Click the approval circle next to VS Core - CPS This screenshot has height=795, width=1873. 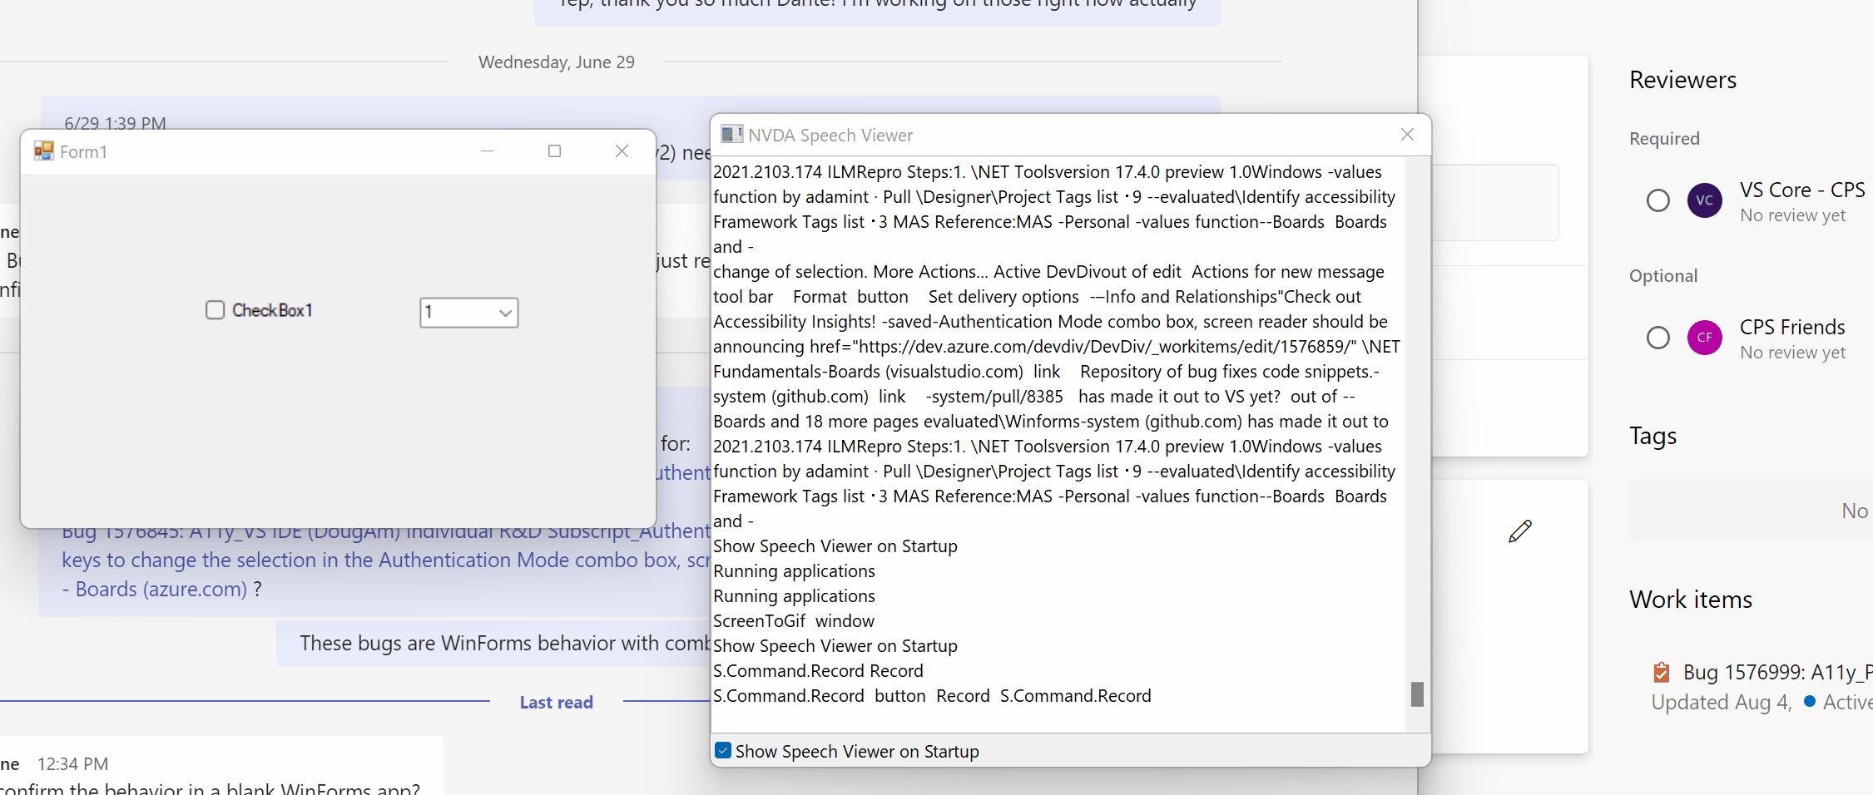(x=1658, y=200)
